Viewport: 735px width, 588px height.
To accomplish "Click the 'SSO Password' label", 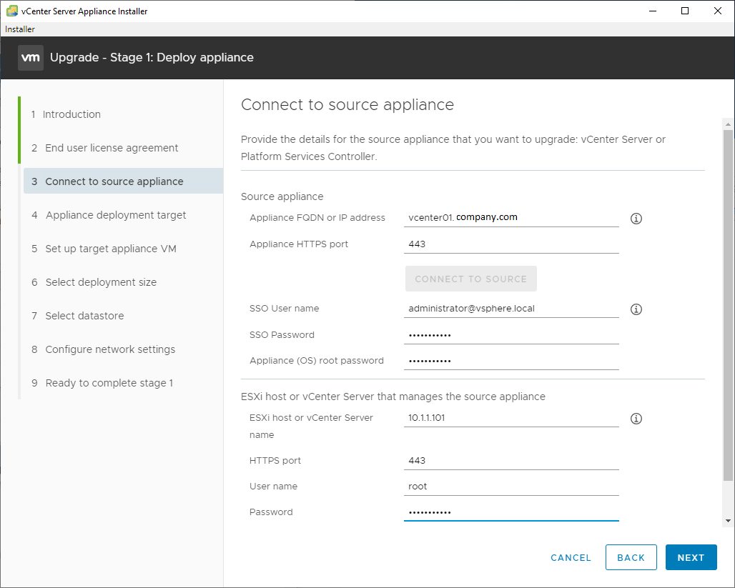I will (282, 335).
